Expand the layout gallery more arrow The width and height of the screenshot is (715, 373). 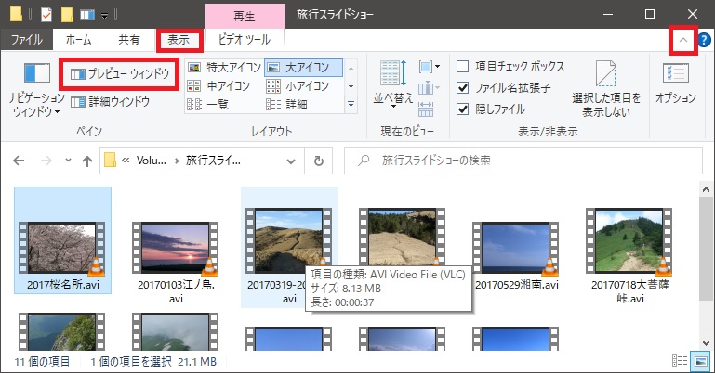point(351,105)
